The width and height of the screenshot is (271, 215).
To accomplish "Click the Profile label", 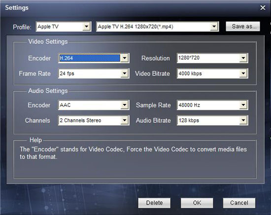I will [22, 27].
